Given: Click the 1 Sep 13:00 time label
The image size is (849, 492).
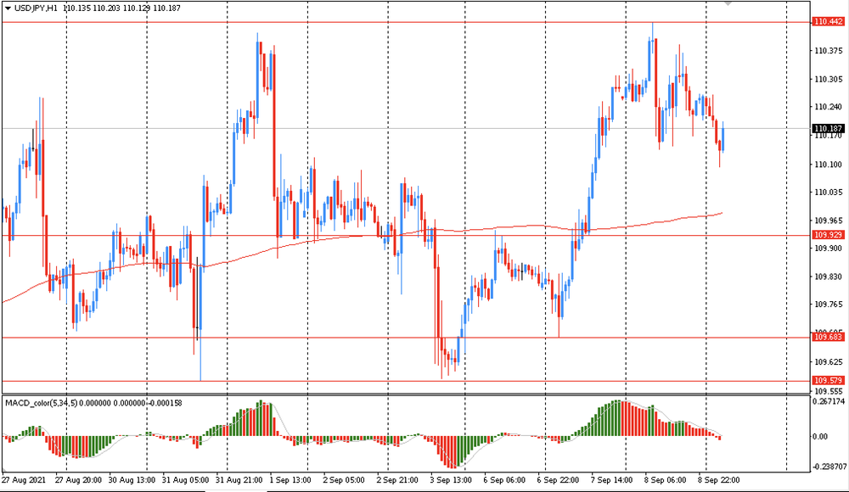Looking at the screenshot, I should pos(290,480).
